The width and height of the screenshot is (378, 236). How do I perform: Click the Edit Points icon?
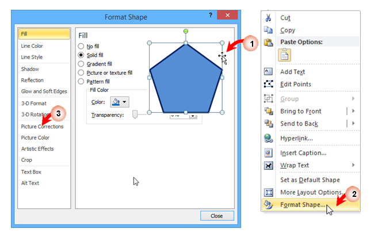(268, 84)
